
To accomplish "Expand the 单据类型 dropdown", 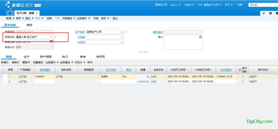I will 51,37.
